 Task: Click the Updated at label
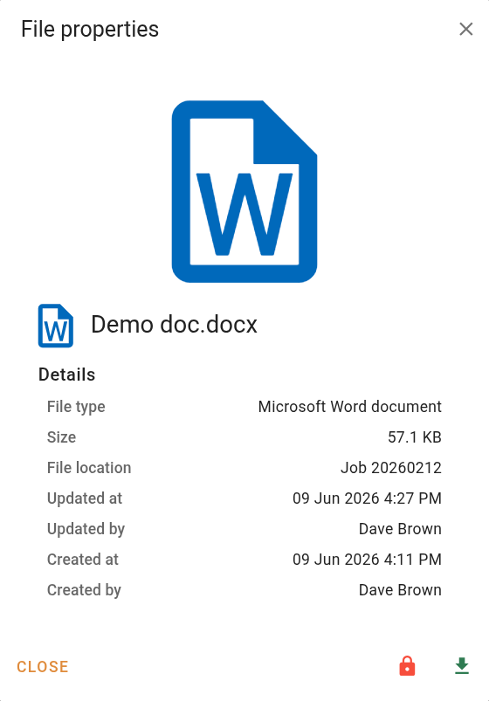click(85, 498)
